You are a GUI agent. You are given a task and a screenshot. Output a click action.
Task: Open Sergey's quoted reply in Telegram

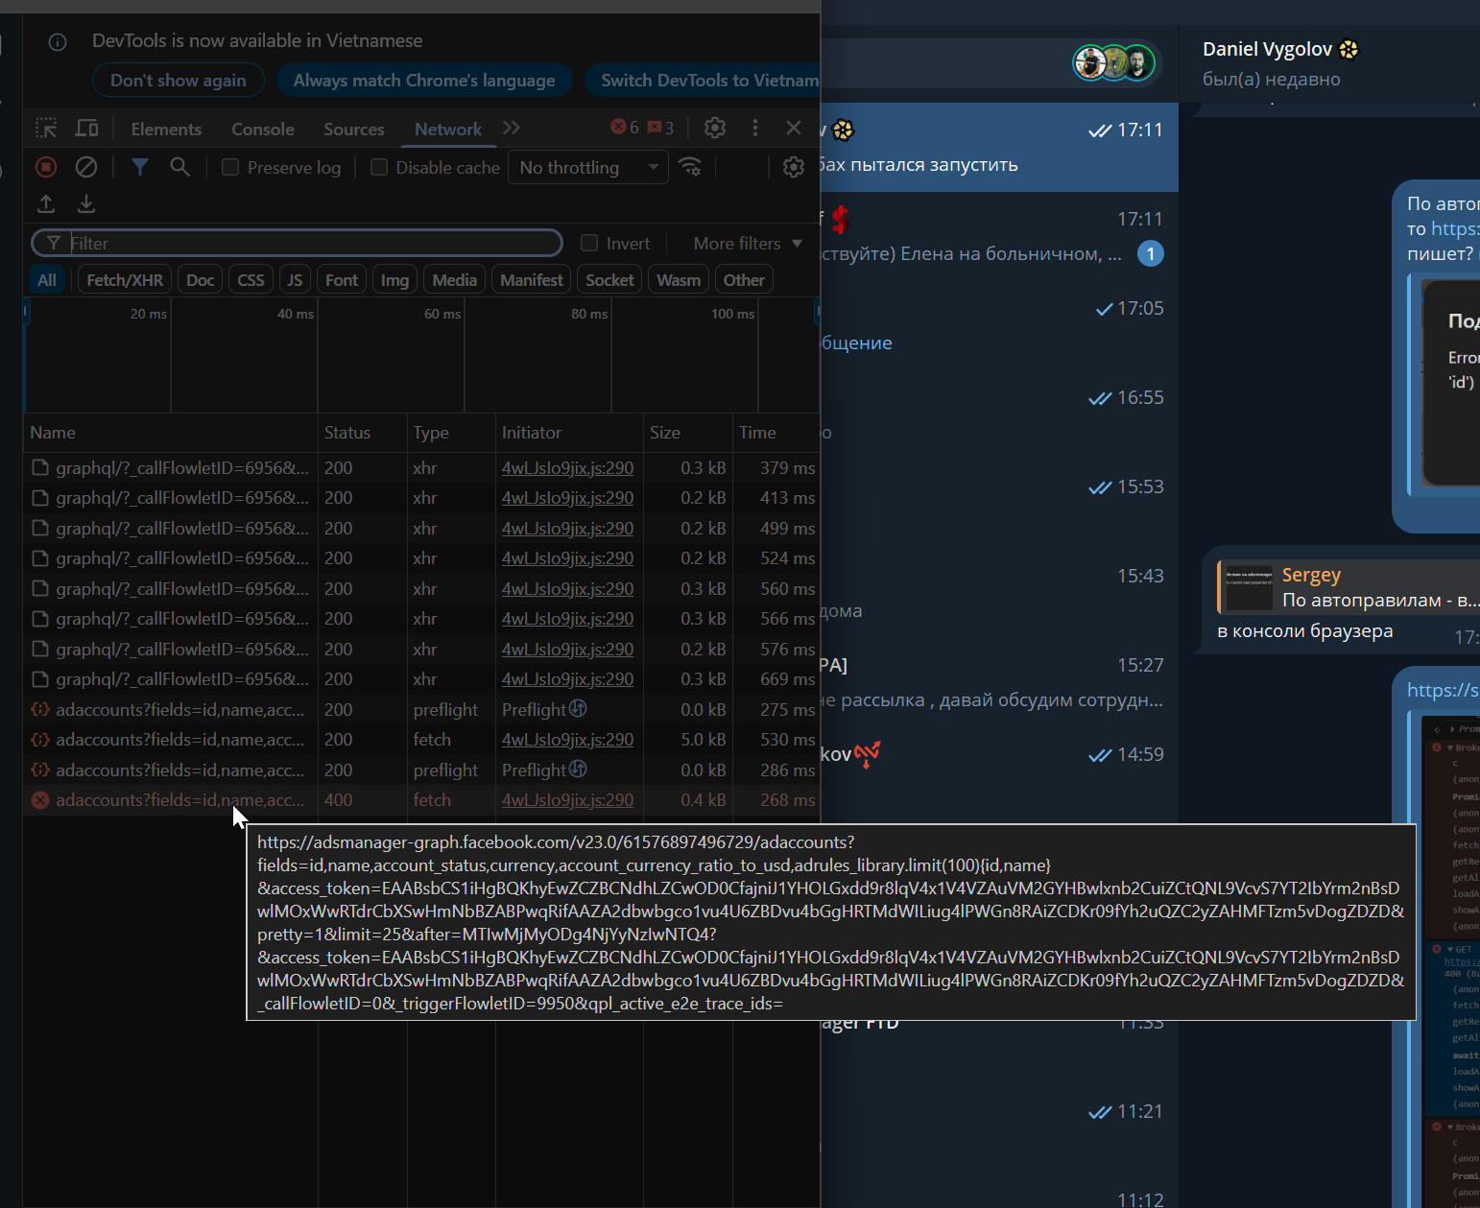[x=1349, y=587]
